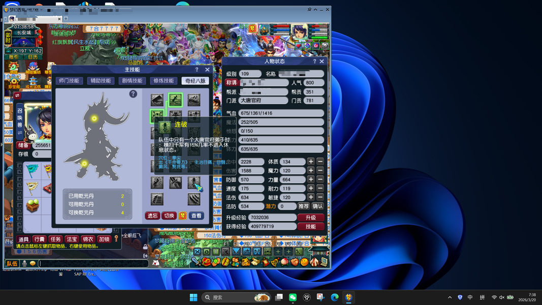
Task: Switch to 师门技能 tab
Action: point(69,81)
